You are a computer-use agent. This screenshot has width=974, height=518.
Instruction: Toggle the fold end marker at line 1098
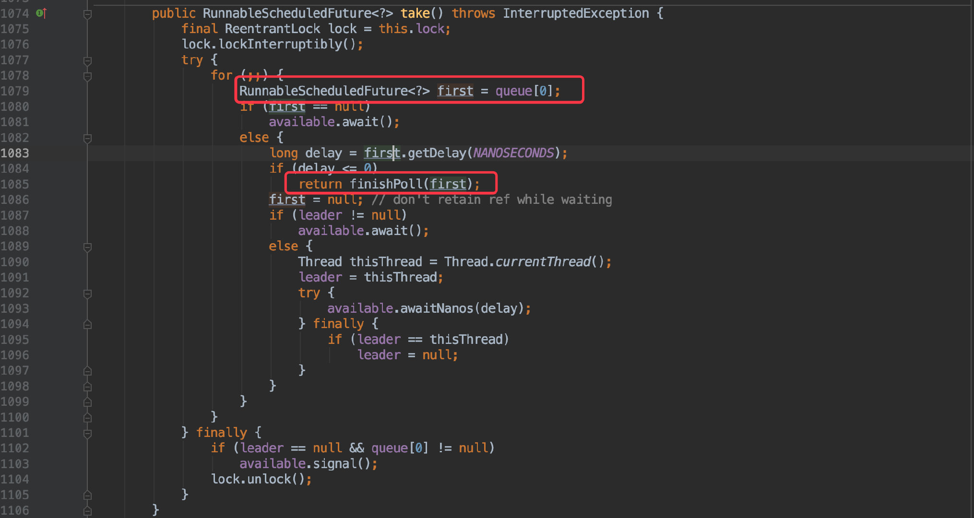87,387
